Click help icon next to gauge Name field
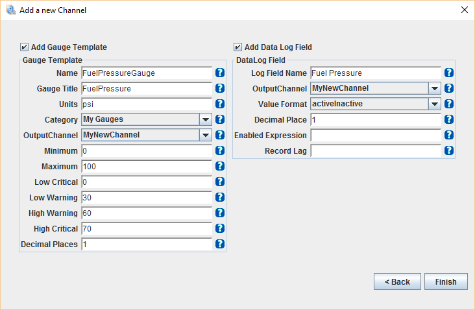 [x=220, y=73]
